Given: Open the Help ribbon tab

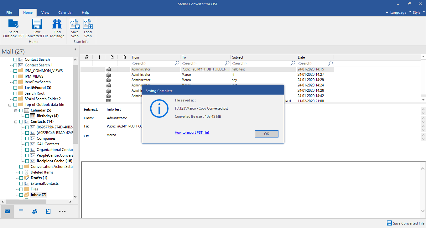Looking at the screenshot, I should 86,13.
